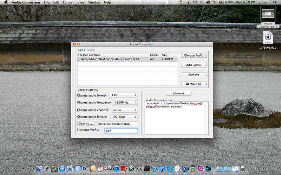Open the Wi-Fi status menu icon

point(195,2)
